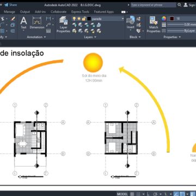Screen dimensions: 196x196
Task: Click the Block Editor icon
Action: 139,25
